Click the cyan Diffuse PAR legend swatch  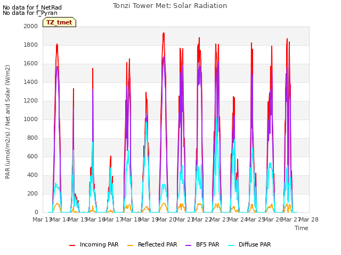tap(231, 245)
